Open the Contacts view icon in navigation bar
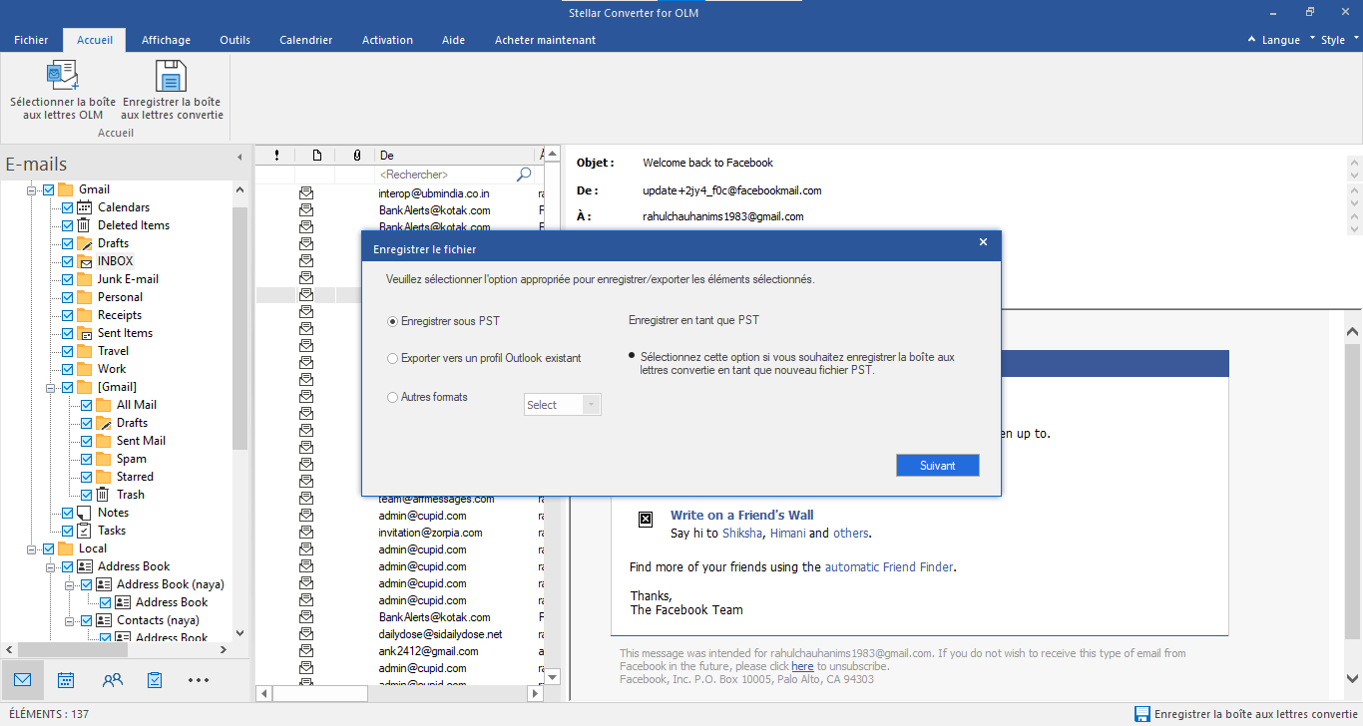Viewport: 1363px width, 726px height. click(x=112, y=680)
